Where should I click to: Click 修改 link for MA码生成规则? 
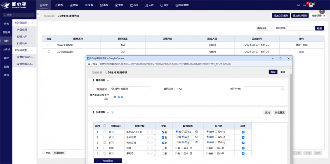(x=298, y=45)
